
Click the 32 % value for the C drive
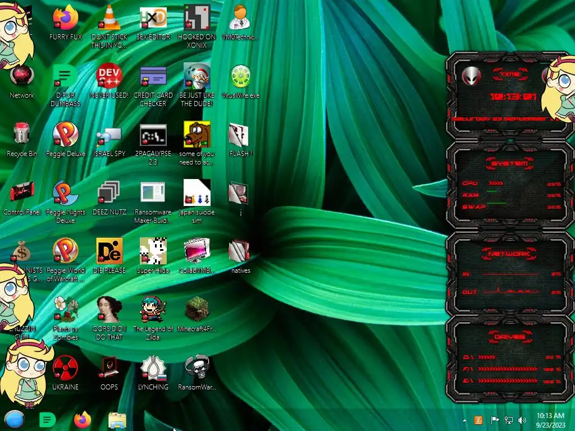(553, 357)
